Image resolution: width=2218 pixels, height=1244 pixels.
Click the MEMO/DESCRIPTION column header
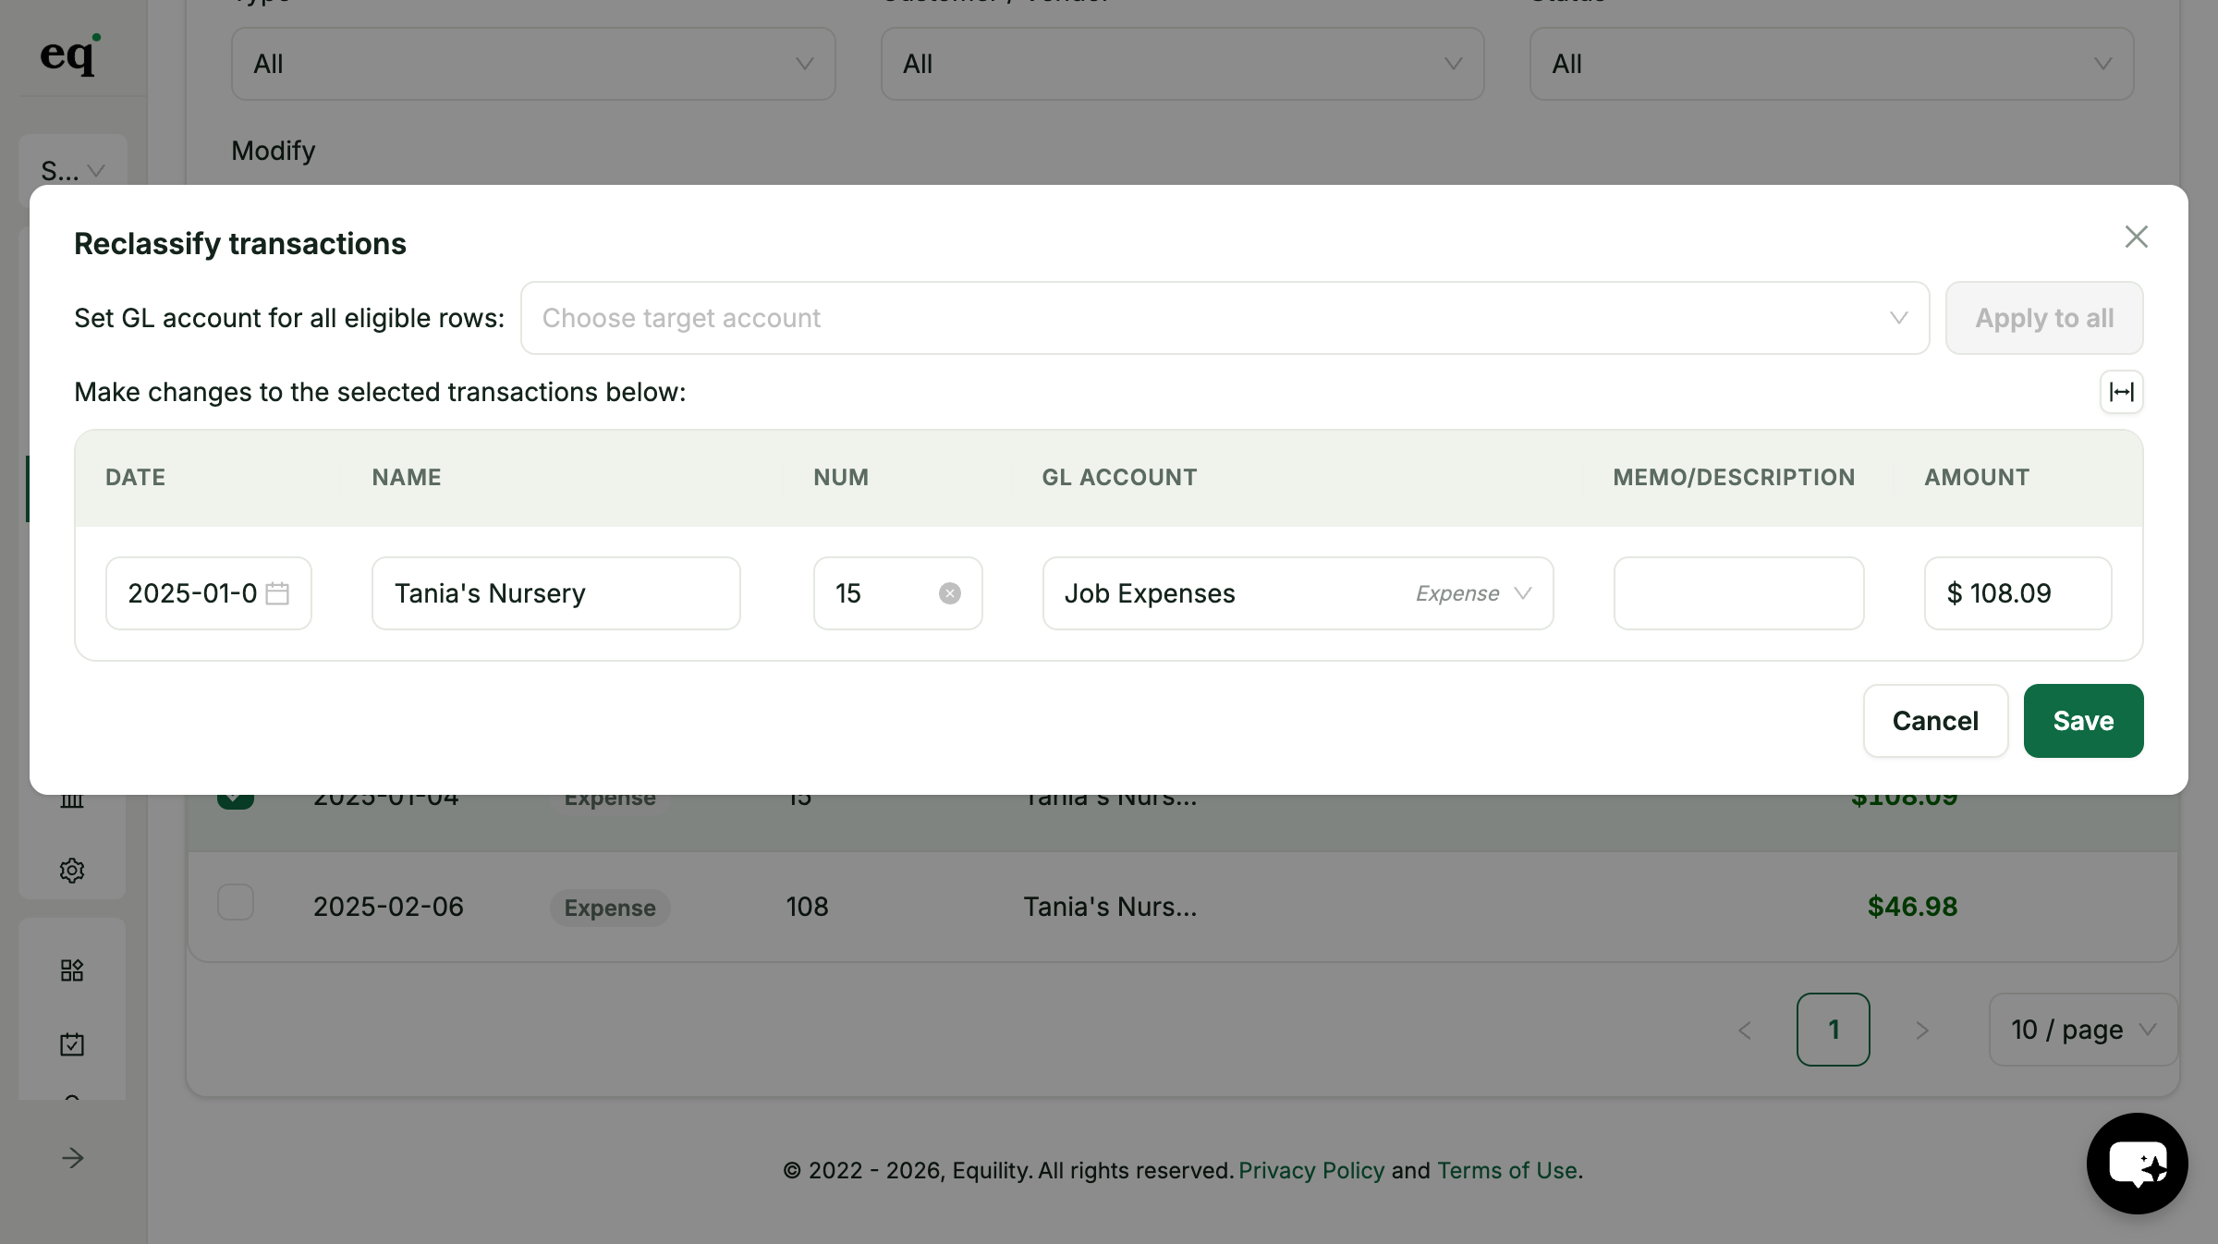pyautogui.click(x=1734, y=477)
